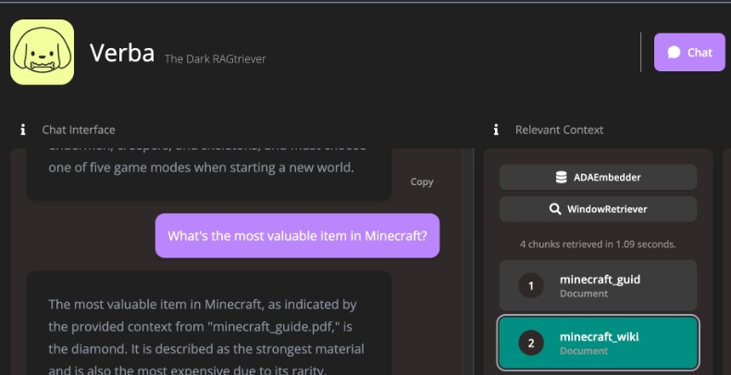Click the database icon on ADAEmbedder
This screenshot has height=375, width=731.
[x=561, y=177]
